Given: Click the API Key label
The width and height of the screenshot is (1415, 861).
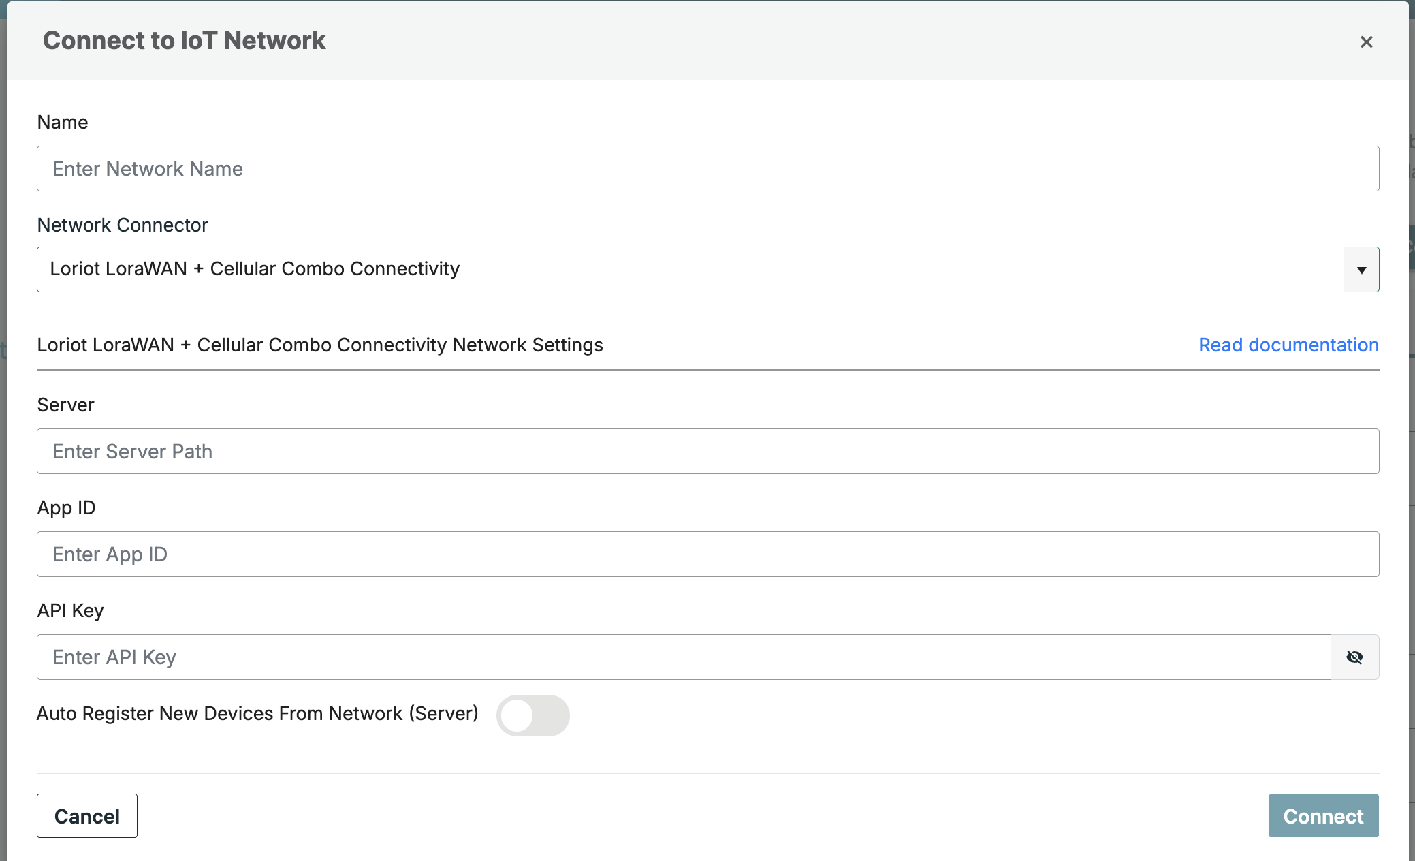Looking at the screenshot, I should point(70,611).
